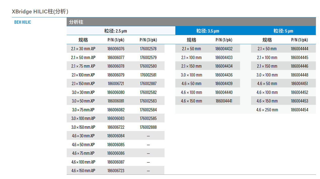Select part number 176002584
Image resolution: width=320 pixels, height=179 pixels.
click(148, 110)
